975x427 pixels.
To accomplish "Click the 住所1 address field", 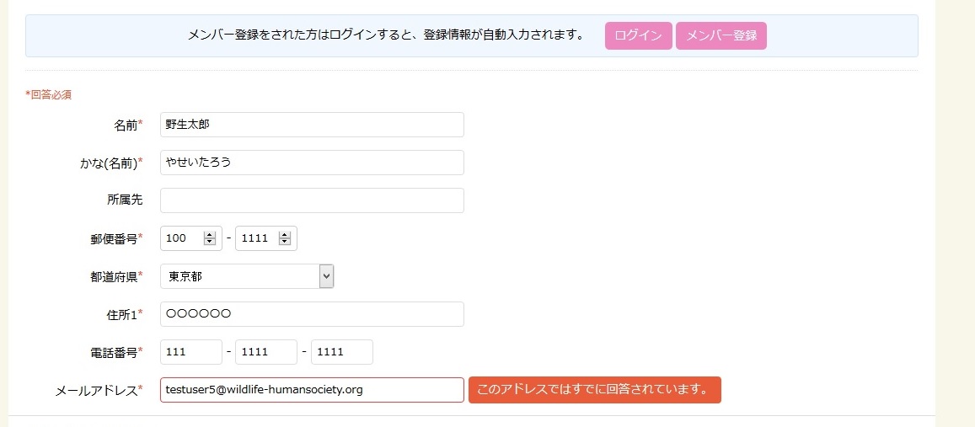I will [x=312, y=314].
